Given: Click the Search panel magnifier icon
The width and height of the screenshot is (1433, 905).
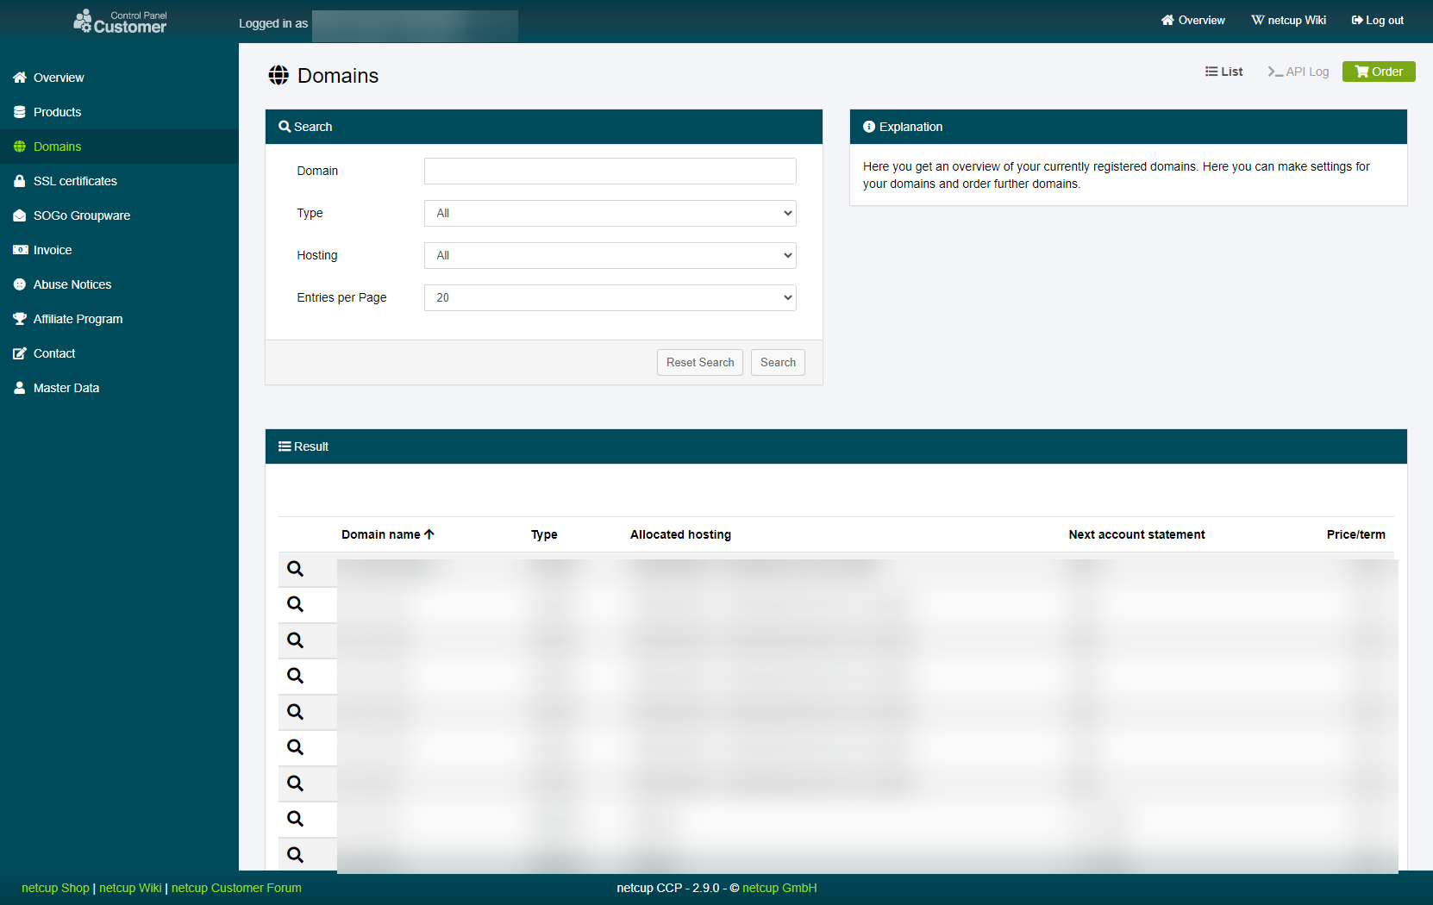Looking at the screenshot, I should pos(285,127).
